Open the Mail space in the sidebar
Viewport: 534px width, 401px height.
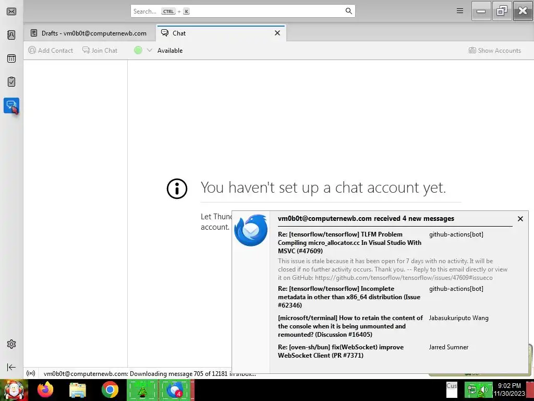[x=11, y=11]
